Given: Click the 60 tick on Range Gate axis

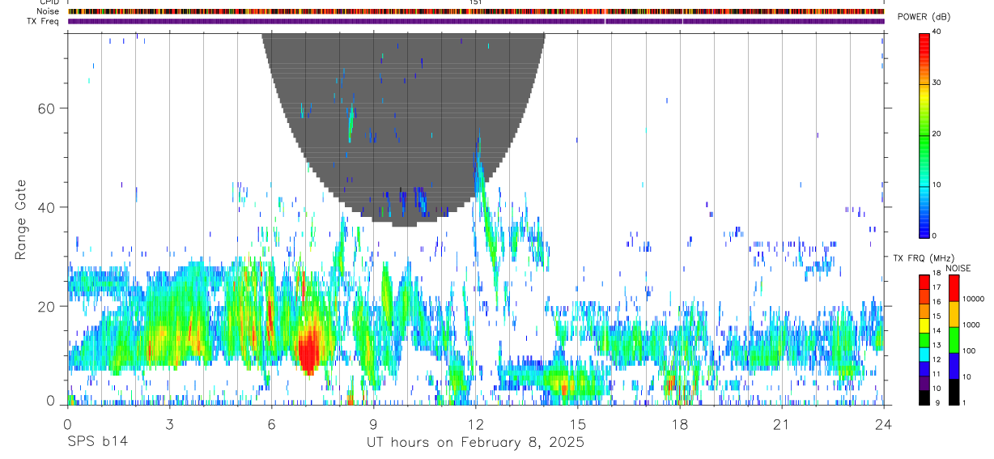Looking at the screenshot, I should pyautogui.click(x=49, y=108).
